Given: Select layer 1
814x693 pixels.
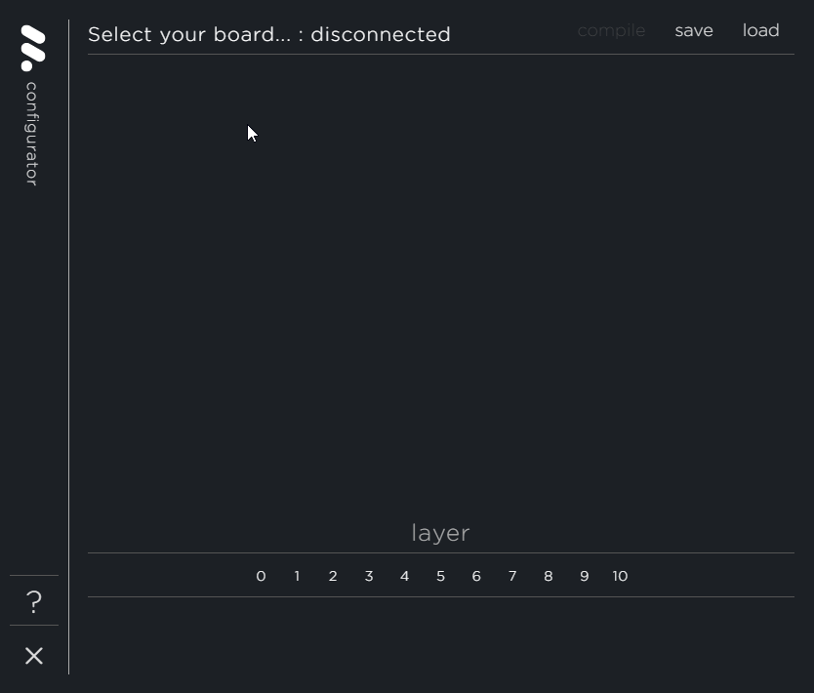Looking at the screenshot, I should [x=297, y=576].
